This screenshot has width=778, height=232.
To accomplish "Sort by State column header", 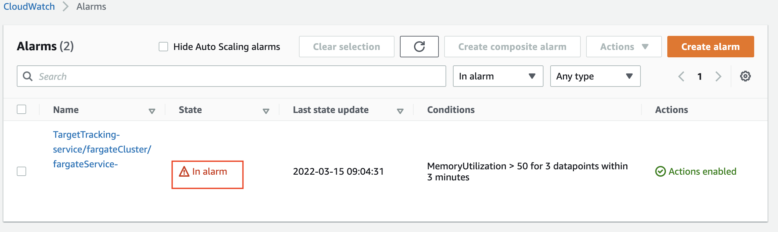I will pos(190,110).
